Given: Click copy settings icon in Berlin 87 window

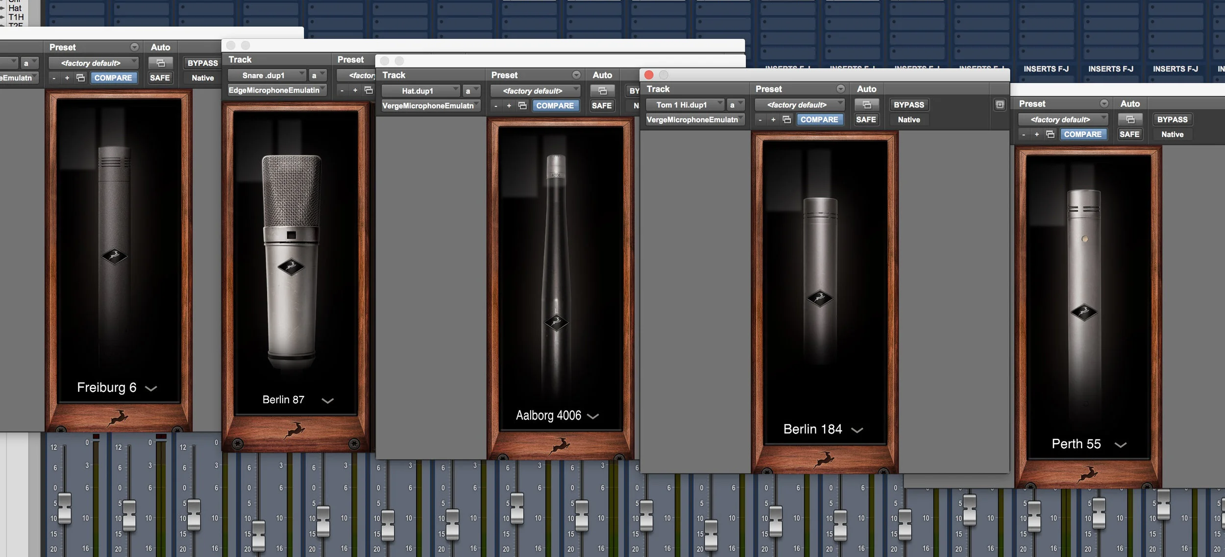Looking at the screenshot, I should coord(369,90).
